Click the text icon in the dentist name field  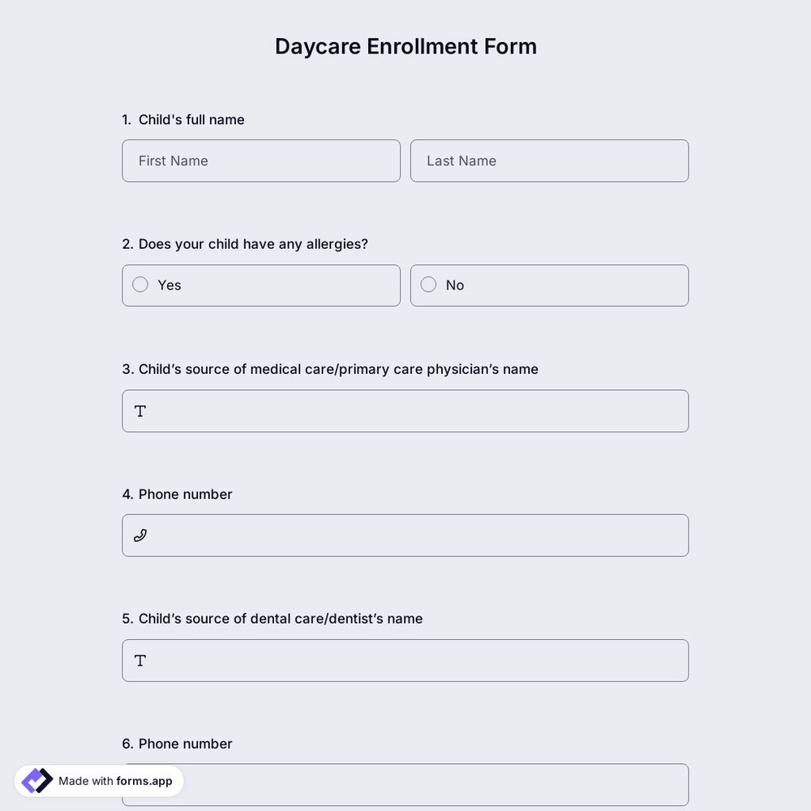pyautogui.click(x=139, y=660)
